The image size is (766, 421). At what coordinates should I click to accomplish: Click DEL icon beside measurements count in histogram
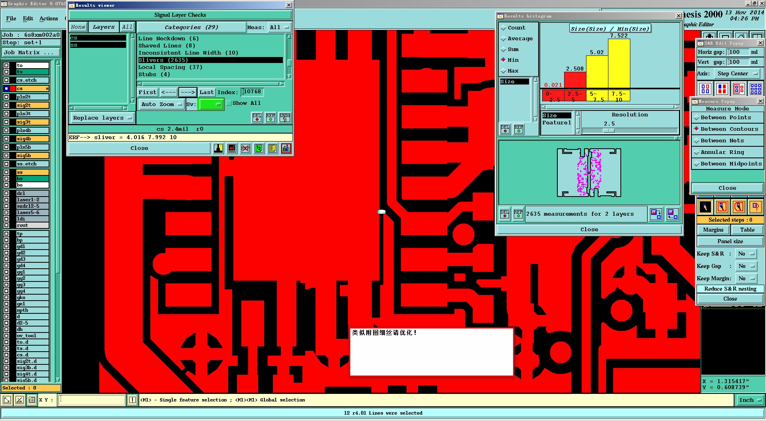tap(505, 214)
